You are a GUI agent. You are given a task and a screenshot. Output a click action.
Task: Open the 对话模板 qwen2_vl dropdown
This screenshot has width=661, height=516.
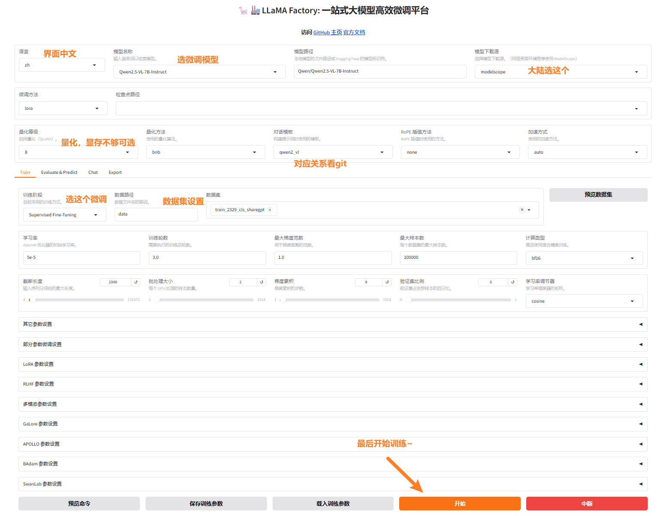[x=333, y=152]
